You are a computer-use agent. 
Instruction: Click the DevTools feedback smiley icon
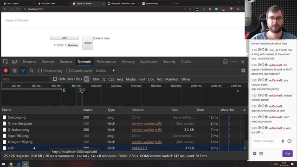point(225,62)
